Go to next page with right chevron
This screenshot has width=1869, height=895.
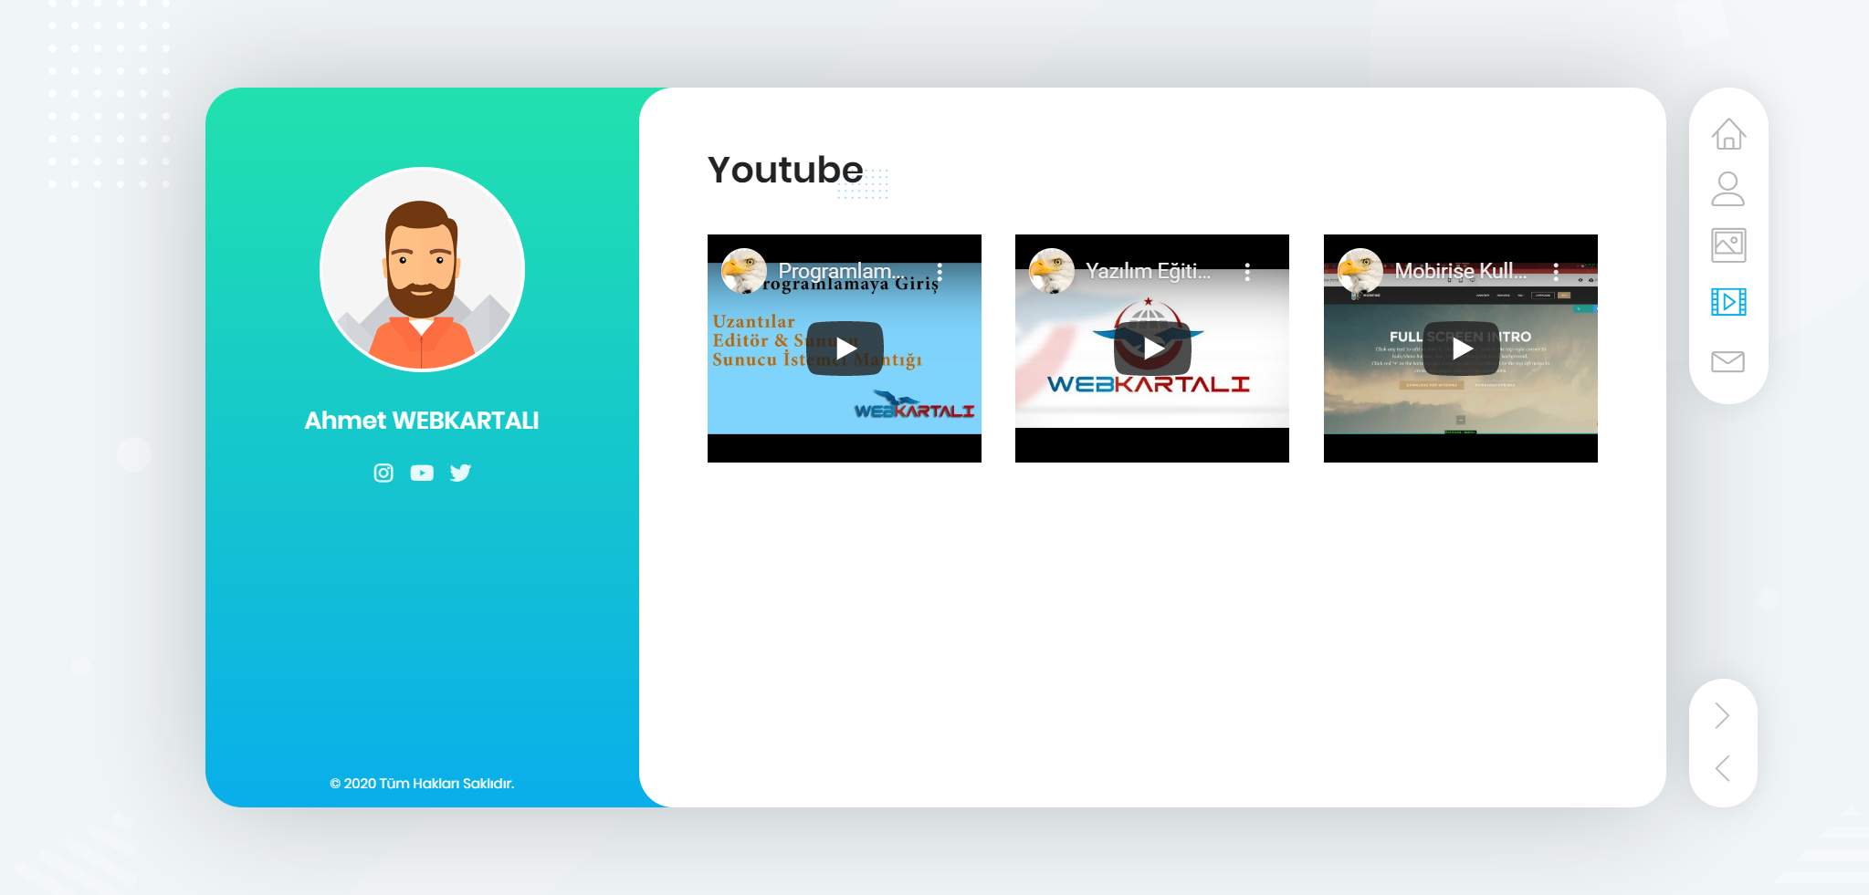1722,715
